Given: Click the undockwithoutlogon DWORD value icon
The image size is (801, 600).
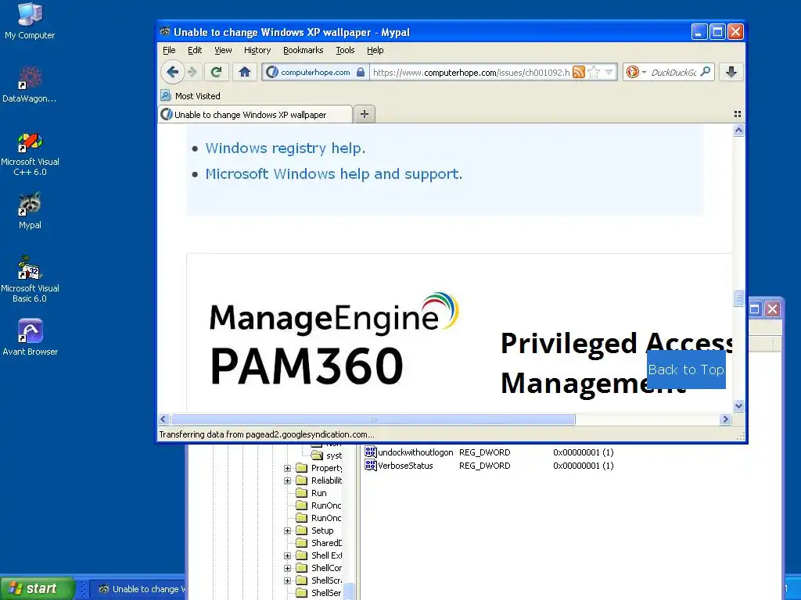Looking at the screenshot, I should [x=370, y=452].
